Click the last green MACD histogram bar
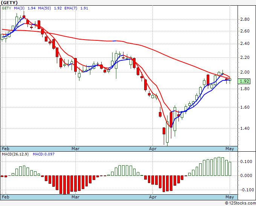 [x=230, y=169]
